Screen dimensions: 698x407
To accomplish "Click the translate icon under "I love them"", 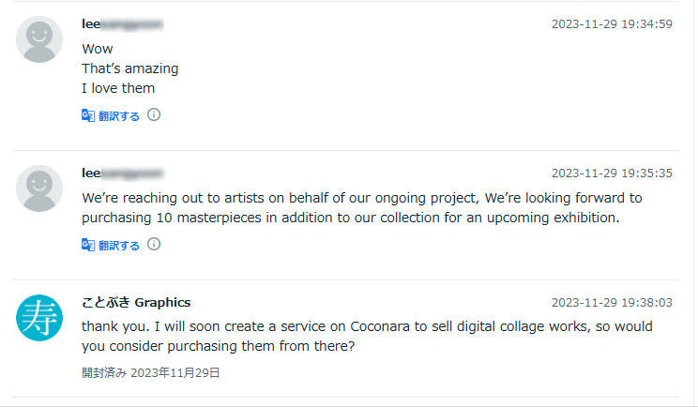I will pyautogui.click(x=88, y=115).
